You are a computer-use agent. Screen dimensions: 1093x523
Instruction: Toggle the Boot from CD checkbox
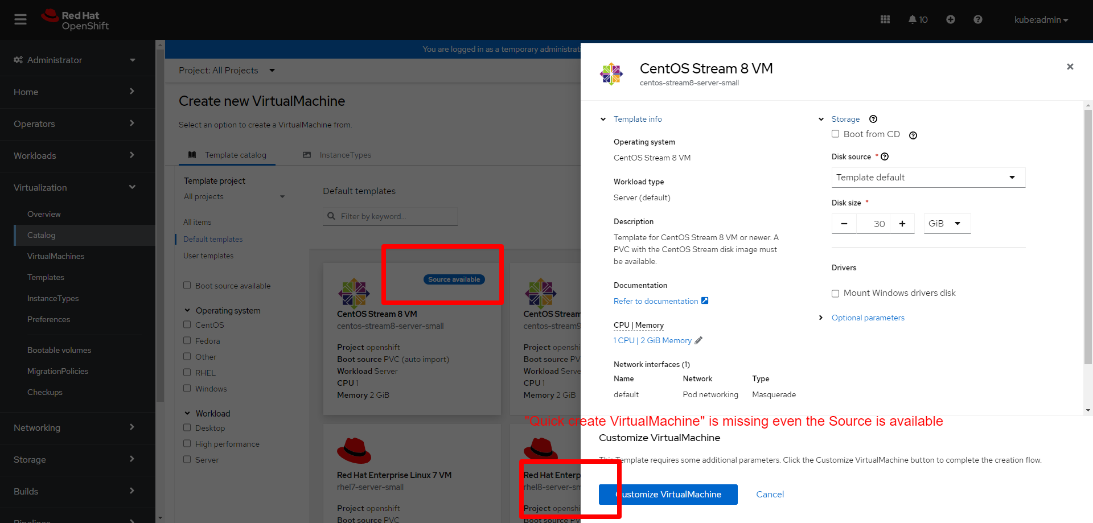[835, 134]
